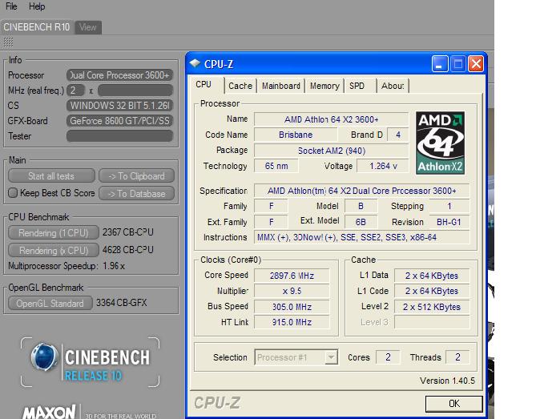Switch to the View tab in Cinebench

pyautogui.click(x=88, y=27)
